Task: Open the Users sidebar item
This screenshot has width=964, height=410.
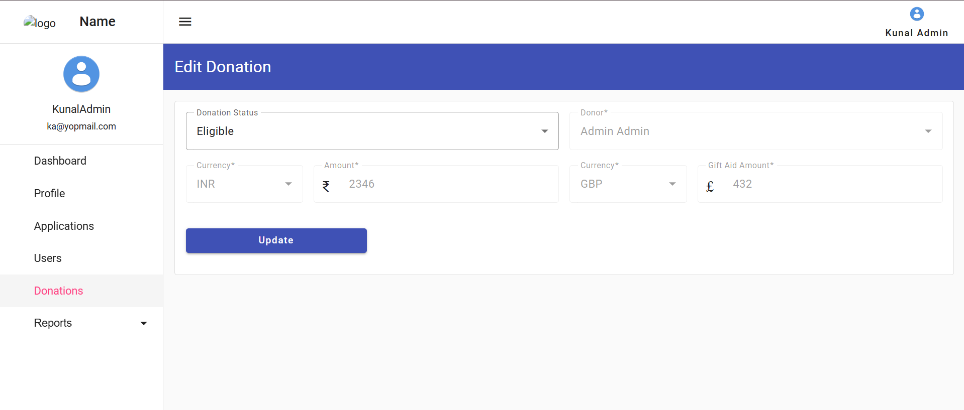Action: pyautogui.click(x=48, y=258)
